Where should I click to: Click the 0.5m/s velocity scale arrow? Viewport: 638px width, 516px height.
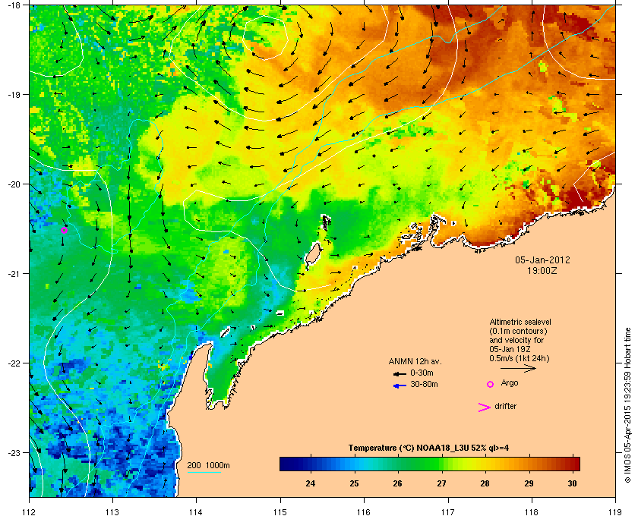point(518,369)
